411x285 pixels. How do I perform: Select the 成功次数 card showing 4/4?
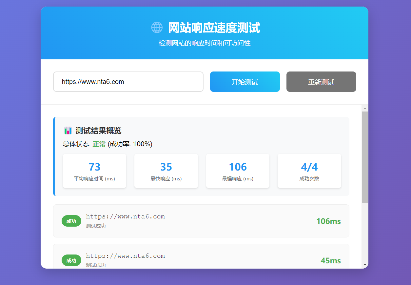[309, 171]
